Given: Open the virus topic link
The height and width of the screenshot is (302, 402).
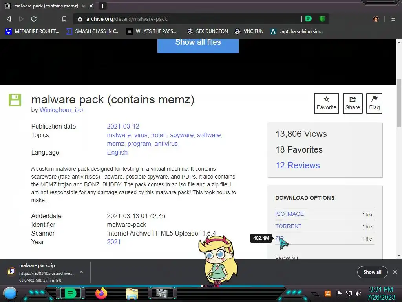Looking at the screenshot, I should pos(141,135).
